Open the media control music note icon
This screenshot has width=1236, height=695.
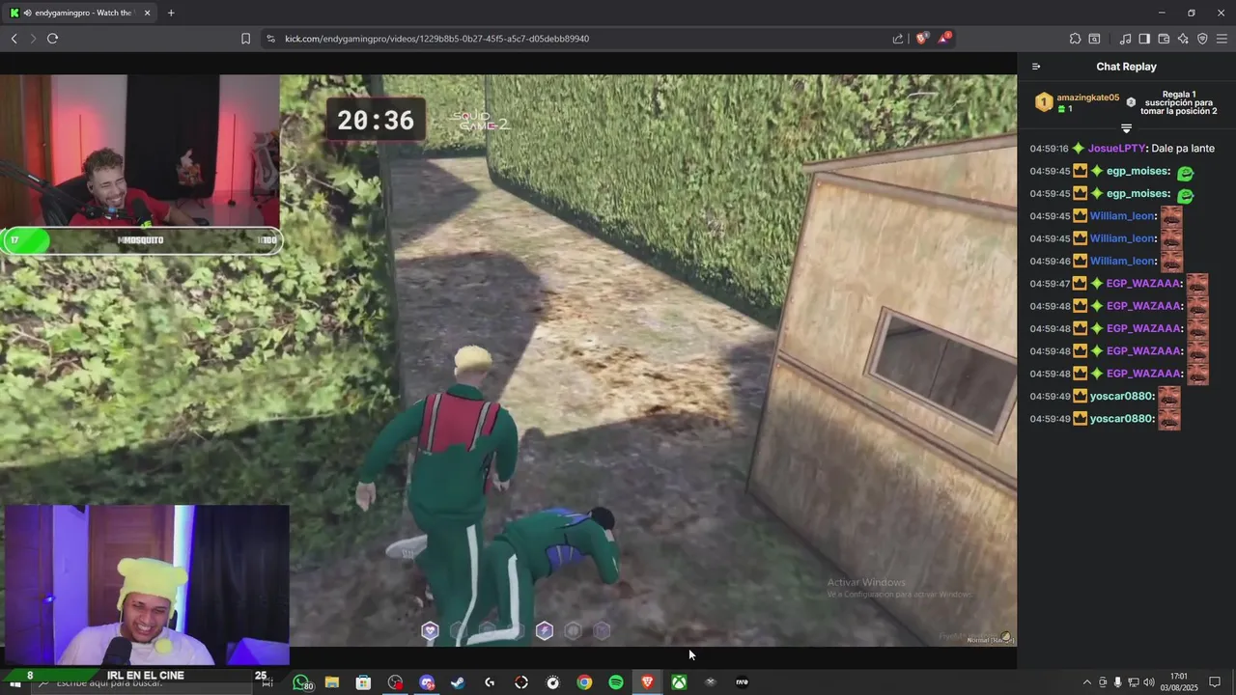1125,39
